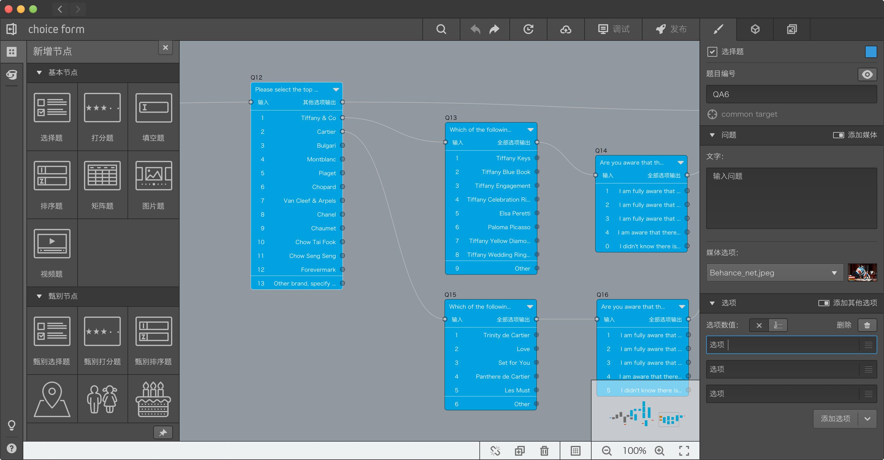The height and width of the screenshot is (460, 884).
Task: Add a 选择题 choice node
Action: pyautogui.click(x=52, y=117)
